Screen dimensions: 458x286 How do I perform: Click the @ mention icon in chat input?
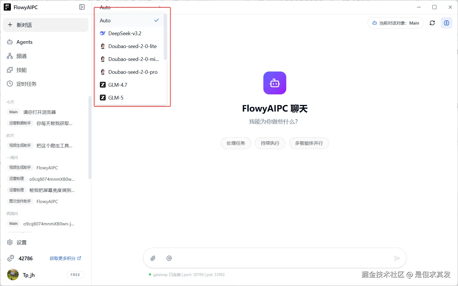pyautogui.click(x=169, y=258)
